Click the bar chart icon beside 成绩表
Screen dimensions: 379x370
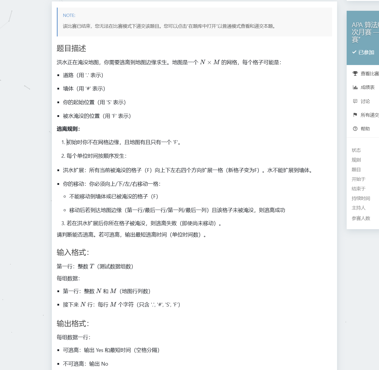[x=355, y=87]
